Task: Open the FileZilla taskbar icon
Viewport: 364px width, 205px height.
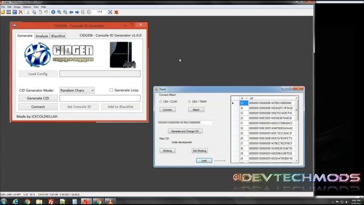Action: pyautogui.click(x=51, y=202)
